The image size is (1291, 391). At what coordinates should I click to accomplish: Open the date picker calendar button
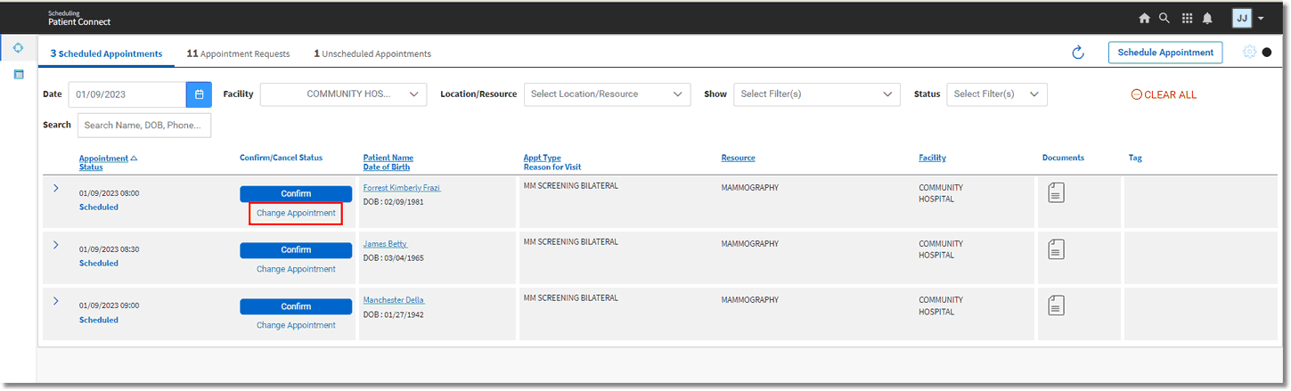[x=199, y=94]
